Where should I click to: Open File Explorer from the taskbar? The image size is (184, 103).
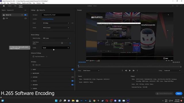[x=73, y=101]
